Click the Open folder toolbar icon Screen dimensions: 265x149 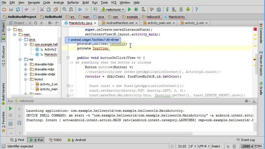click(4, 10)
